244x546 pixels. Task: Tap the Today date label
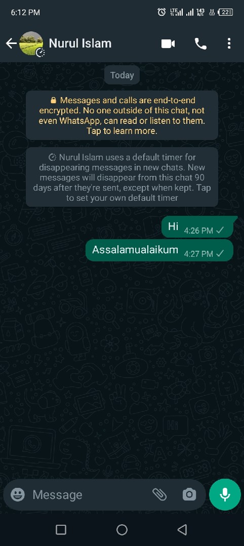pyautogui.click(x=122, y=75)
